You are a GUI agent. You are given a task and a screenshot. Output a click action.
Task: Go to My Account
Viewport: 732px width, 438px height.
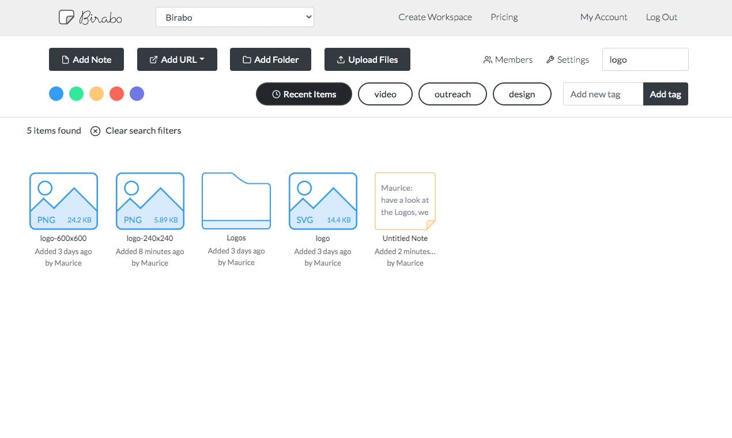pos(603,17)
